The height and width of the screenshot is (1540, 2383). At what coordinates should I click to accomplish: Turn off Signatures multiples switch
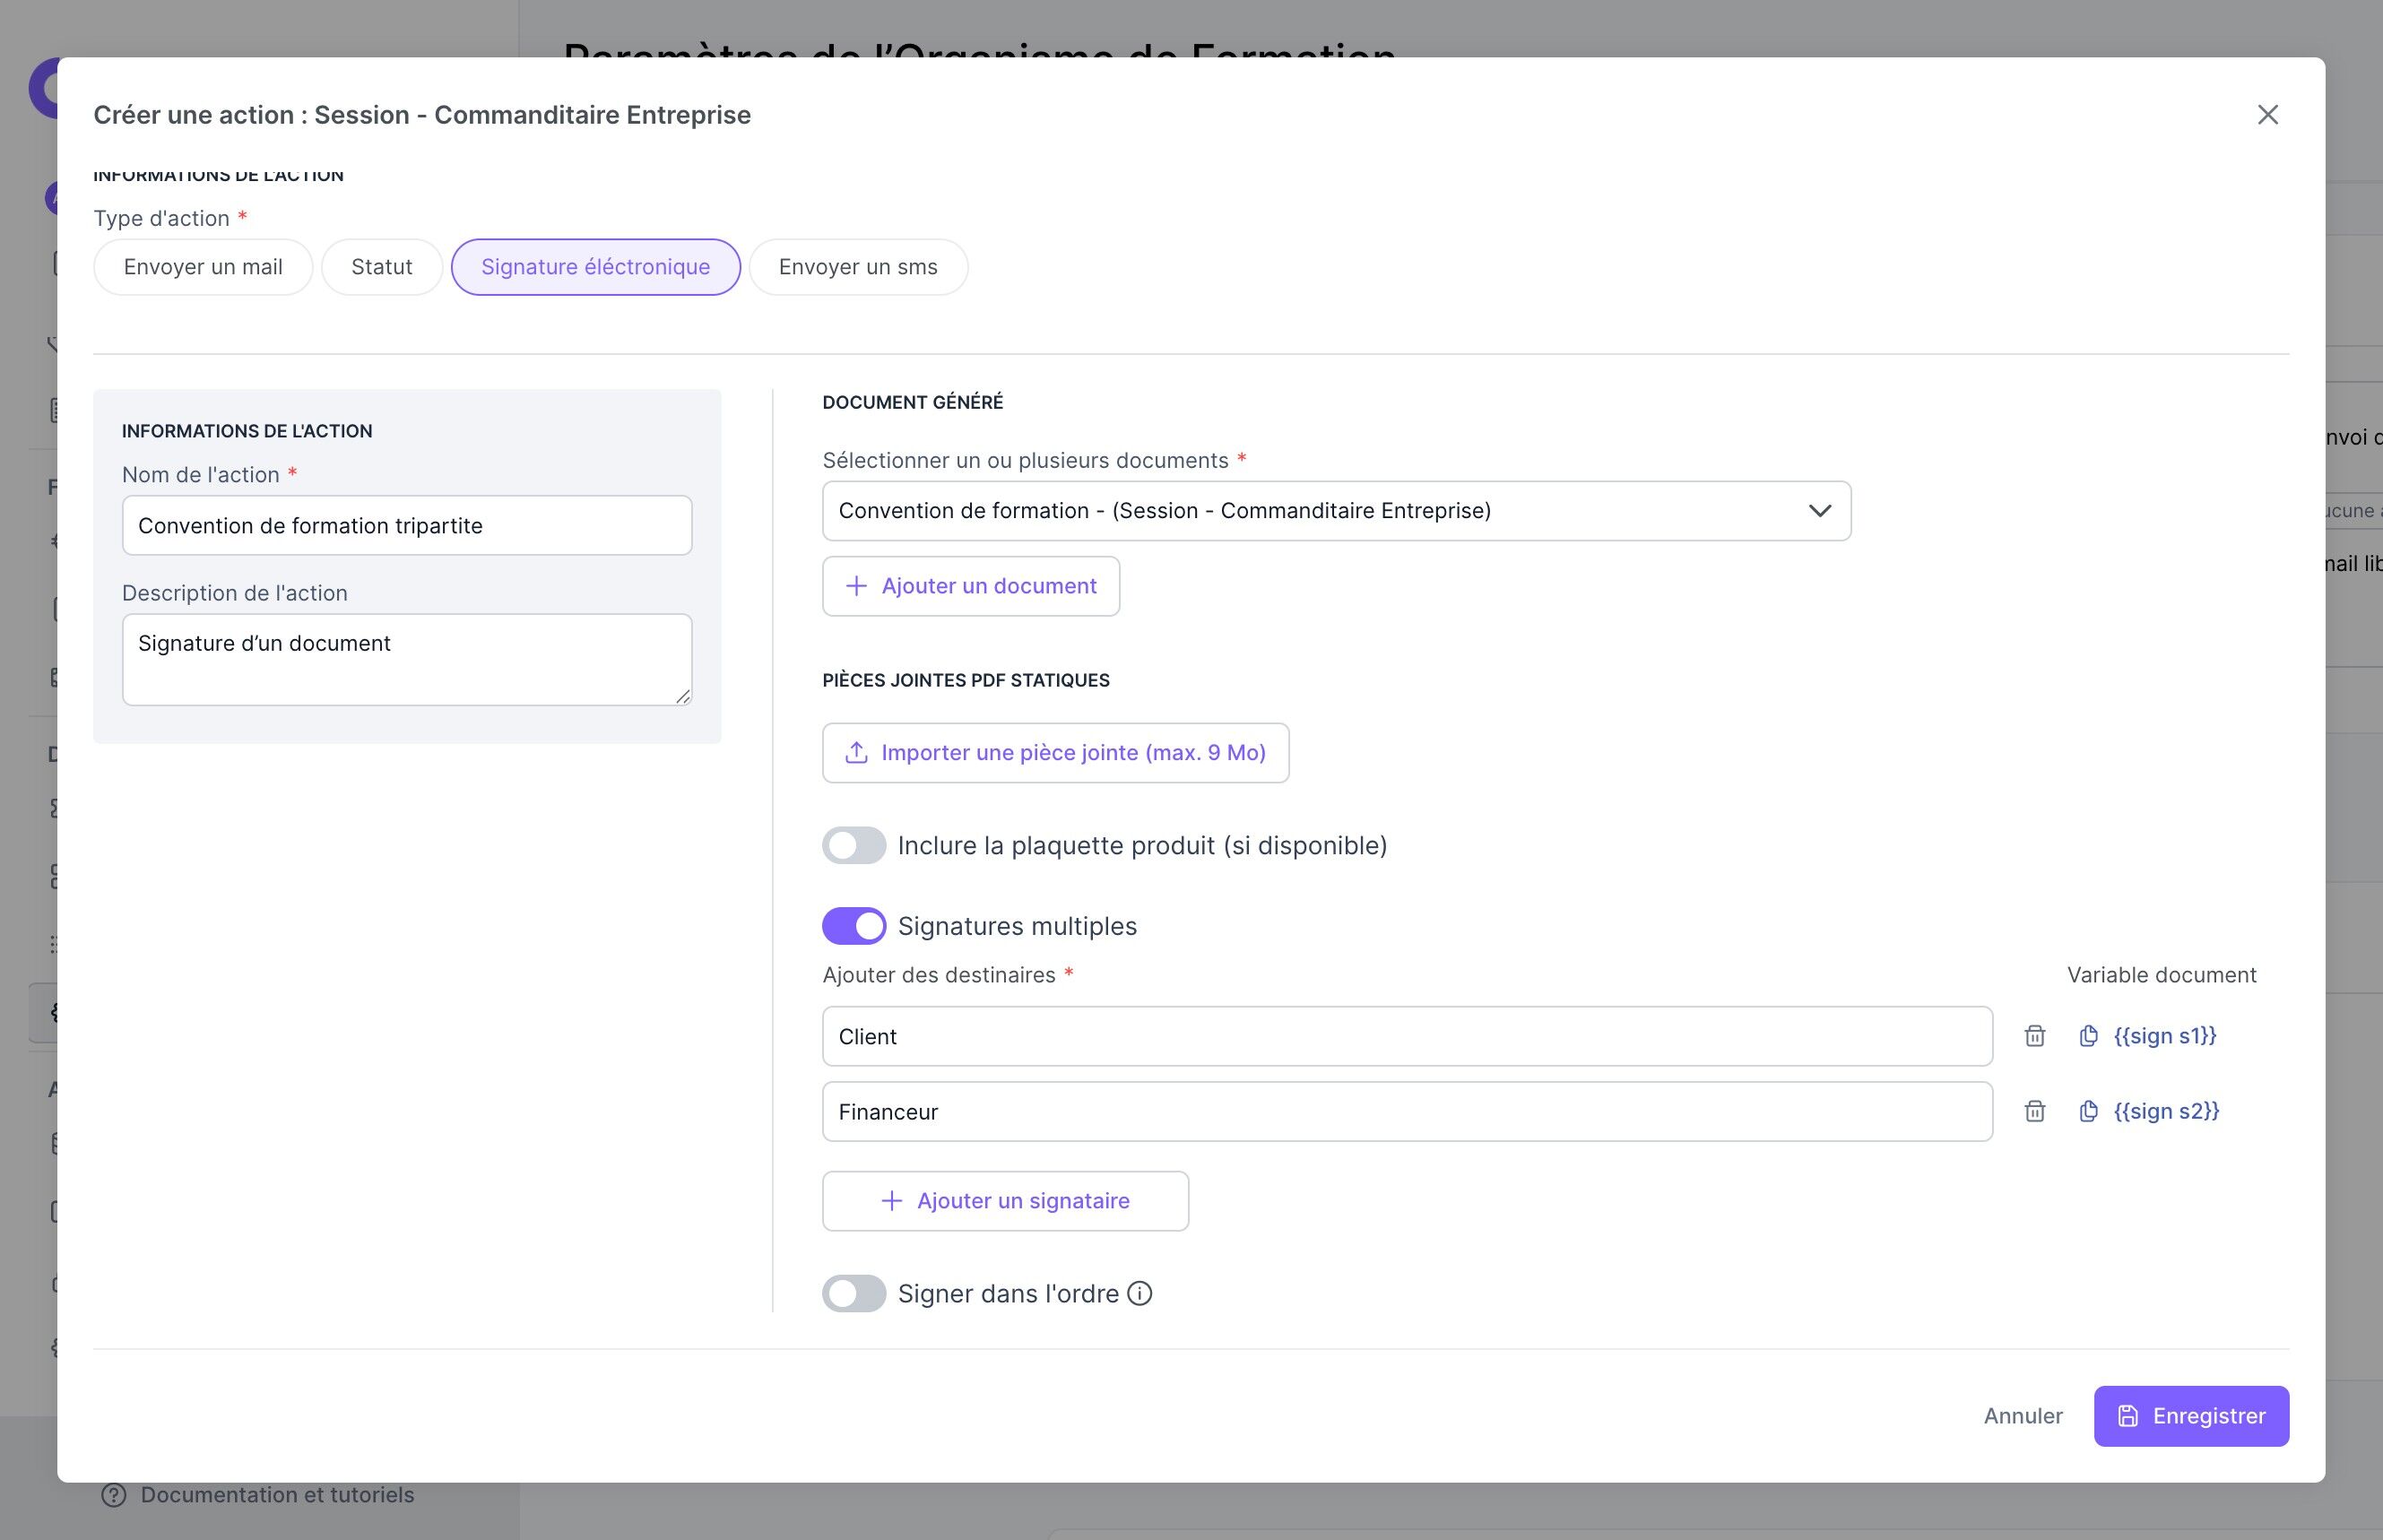click(x=853, y=926)
